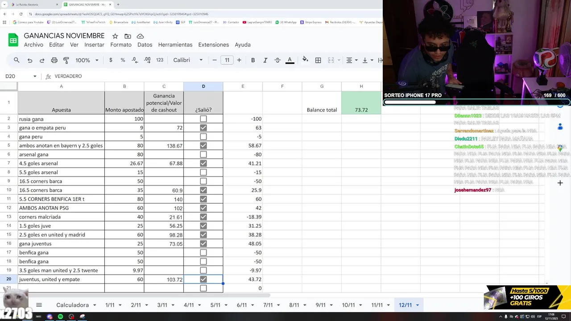Reload the page in browser
Viewport: 571px width, 321px height.
(x=21, y=14)
